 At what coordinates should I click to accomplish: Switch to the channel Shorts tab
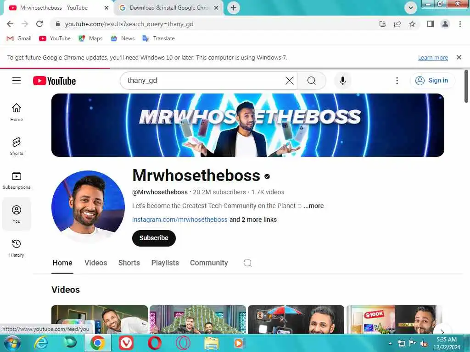click(129, 263)
